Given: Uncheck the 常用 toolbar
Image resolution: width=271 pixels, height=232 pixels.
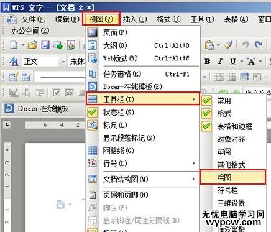Looking at the screenshot, I should point(233,101).
